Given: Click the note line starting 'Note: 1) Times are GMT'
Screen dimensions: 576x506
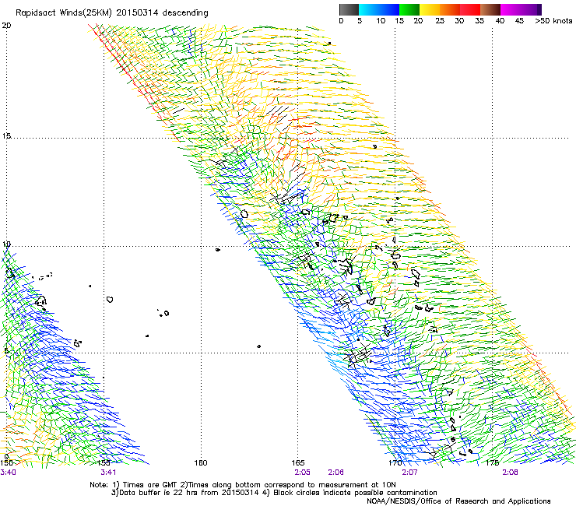Looking at the screenshot, I should (242, 485).
